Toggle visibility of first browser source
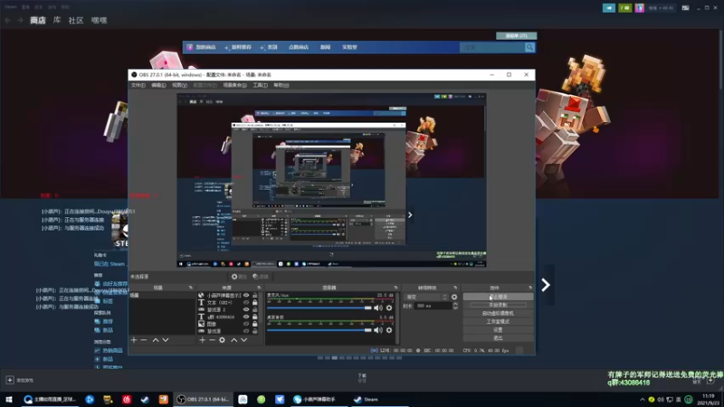The width and height of the screenshot is (724, 407). (x=246, y=296)
